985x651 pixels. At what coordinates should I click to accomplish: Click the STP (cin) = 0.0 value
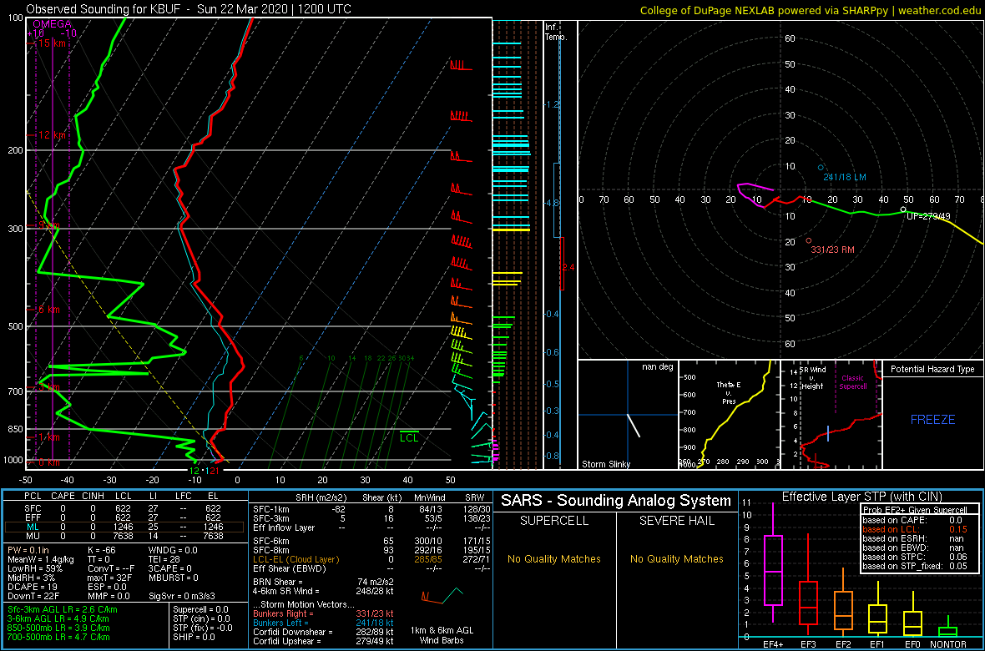[201, 619]
